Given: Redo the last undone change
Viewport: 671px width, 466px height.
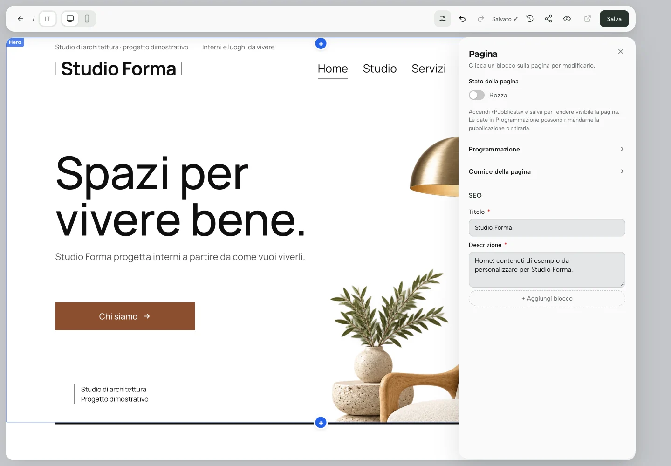Looking at the screenshot, I should click(481, 19).
